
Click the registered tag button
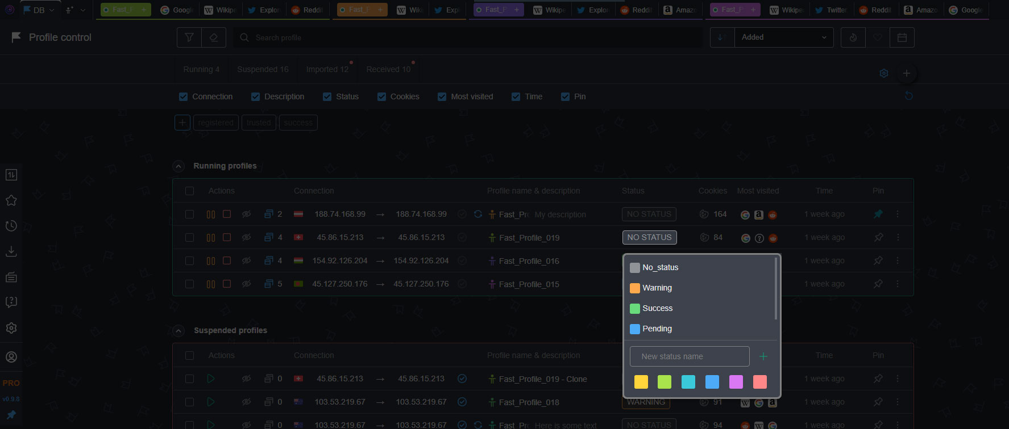(x=215, y=123)
